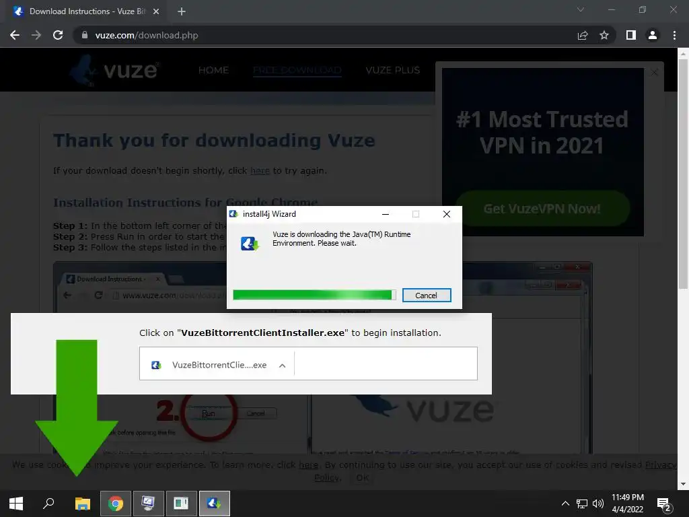Click the VuzeBittorrentClie....exe download item
689x517 pixels.
click(x=217, y=365)
